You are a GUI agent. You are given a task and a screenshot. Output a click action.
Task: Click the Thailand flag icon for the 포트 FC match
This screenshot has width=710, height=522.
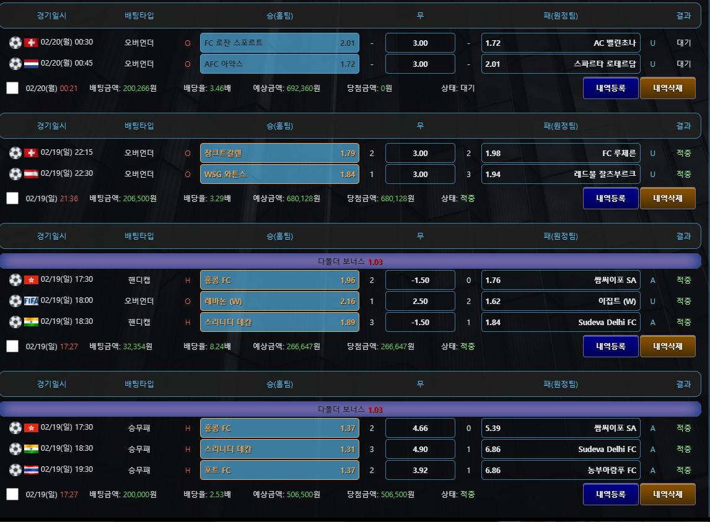pyautogui.click(x=31, y=470)
